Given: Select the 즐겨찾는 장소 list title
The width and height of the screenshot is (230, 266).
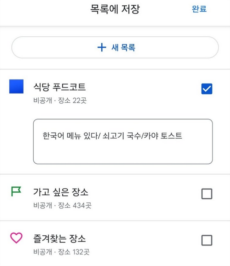Looking at the screenshot, I should [60, 239].
